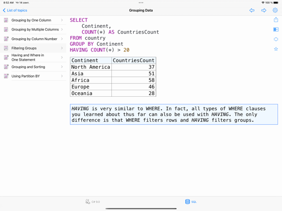Click the Filtering Groups topic icon

tap(6, 48)
